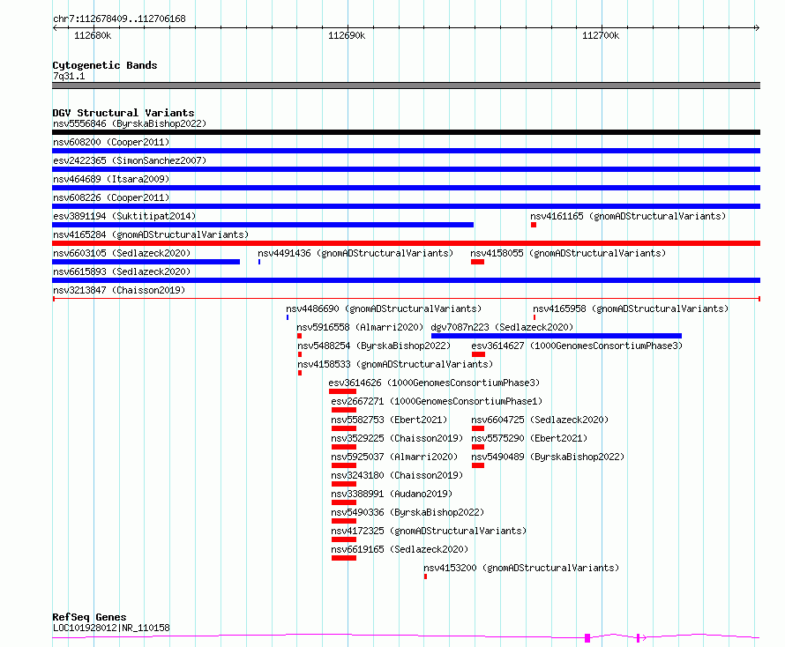Select nsv5916558 (Almarri2020) label
The width and height of the screenshot is (785, 647).
(360, 327)
